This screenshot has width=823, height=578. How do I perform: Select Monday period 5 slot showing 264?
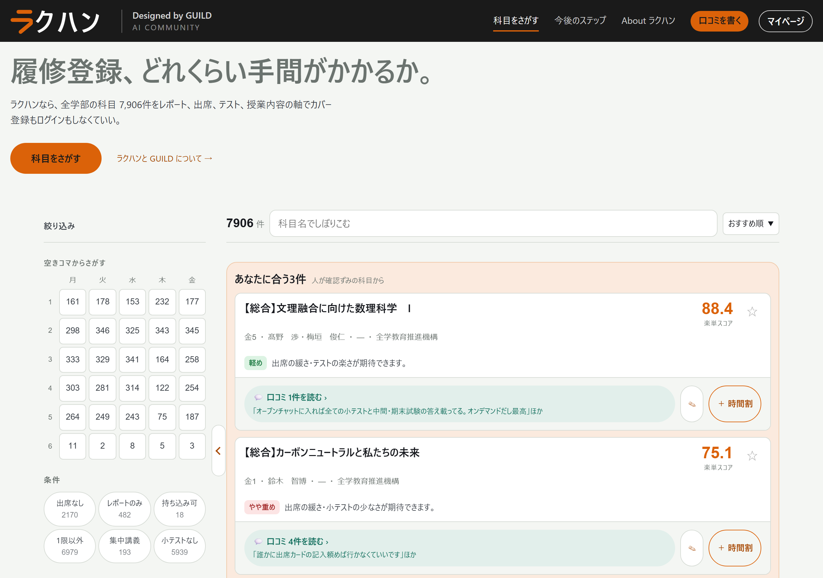click(73, 417)
